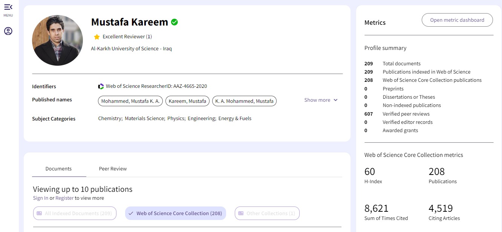Click the Al-Karkh University of Science - Iraq text
Viewport: 502px width, 232px height.
132,48
